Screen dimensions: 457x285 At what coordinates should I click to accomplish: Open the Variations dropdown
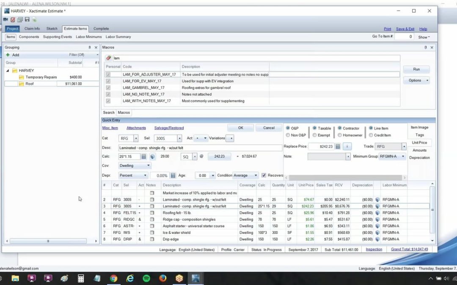pyautogui.click(x=230, y=138)
